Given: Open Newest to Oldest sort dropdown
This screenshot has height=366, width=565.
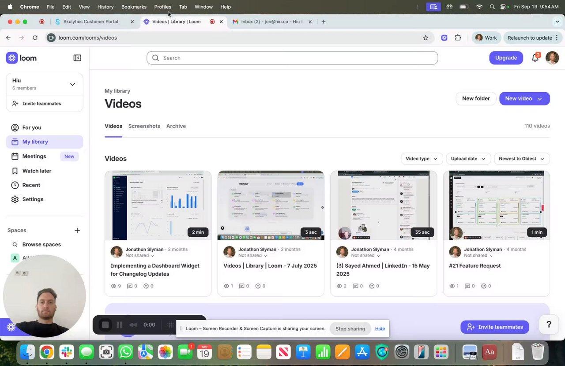Looking at the screenshot, I should (522, 159).
